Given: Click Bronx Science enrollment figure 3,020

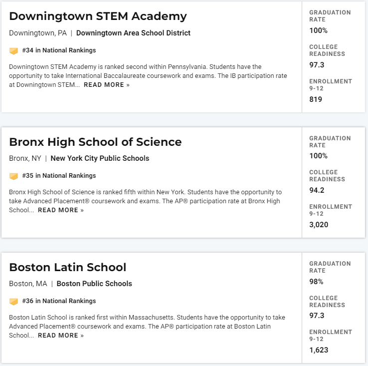Looking at the screenshot, I should coord(319,225).
